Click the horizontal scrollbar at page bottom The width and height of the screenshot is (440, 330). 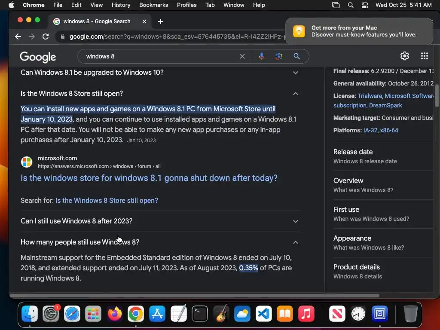click(x=194, y=296)
